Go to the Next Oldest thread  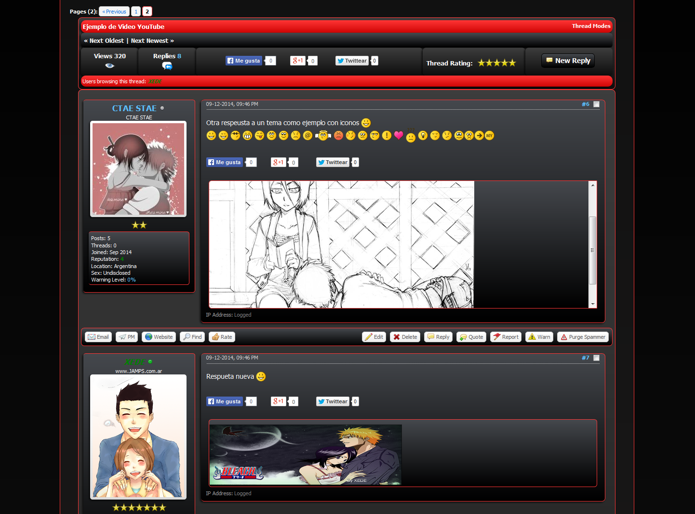(x=107, y=41)
